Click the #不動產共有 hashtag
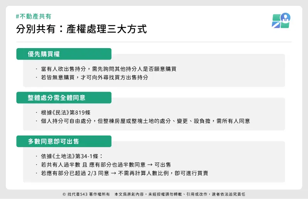 (33, 16)
